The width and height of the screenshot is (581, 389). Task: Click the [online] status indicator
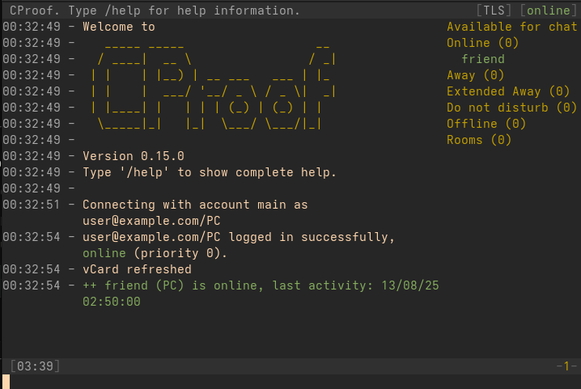[549, 11]
